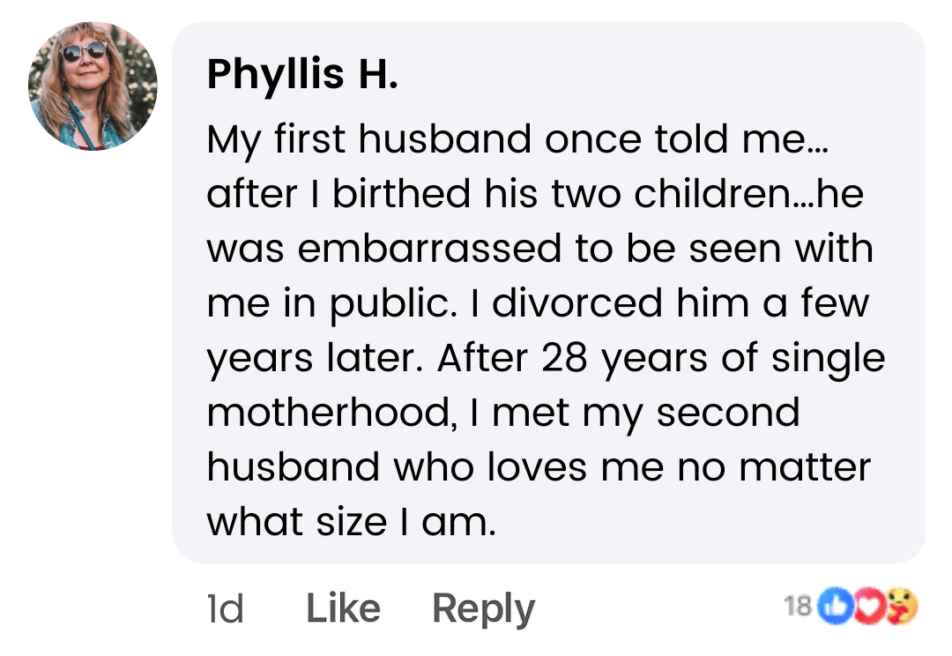Click the sunglasses in the avatar photo
952x656 pixels.
point(85,52)
